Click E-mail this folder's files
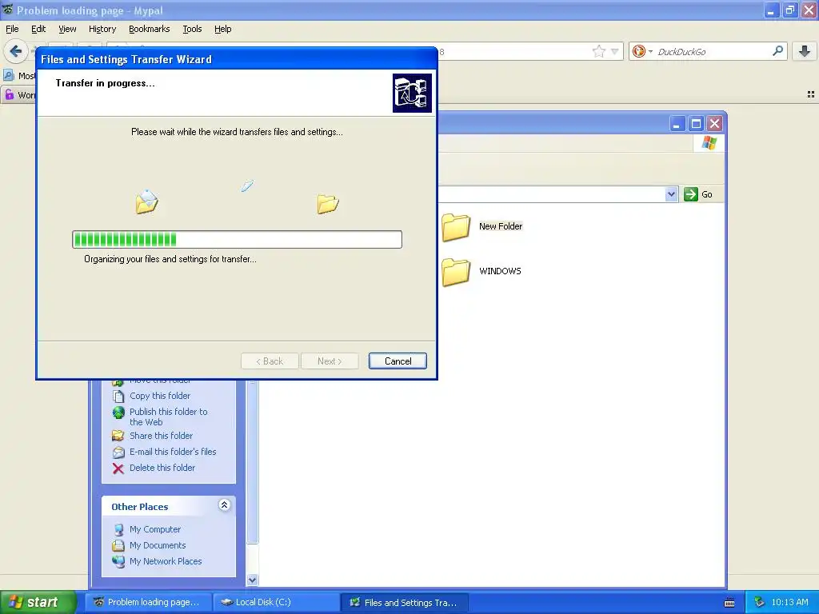Image resolution: width=819 pixels, height=614 pixels. 173,452
